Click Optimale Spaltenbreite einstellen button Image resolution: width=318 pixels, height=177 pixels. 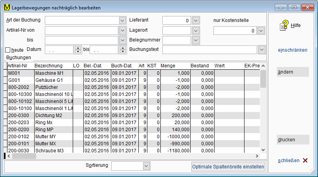point(228,167)
